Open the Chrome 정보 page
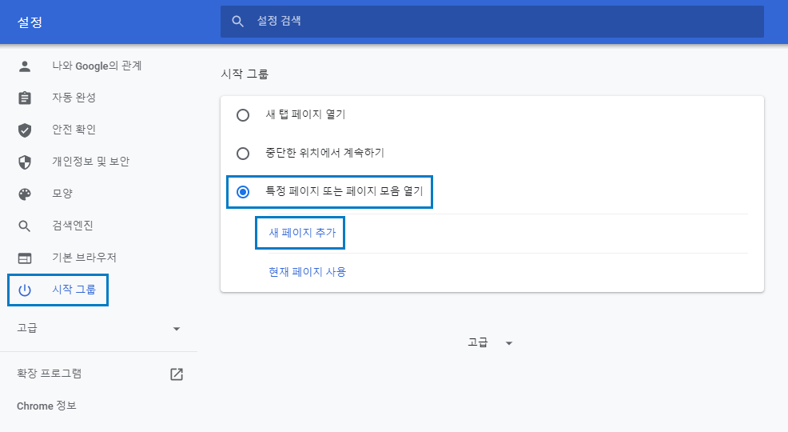788x432 pixels. coord(46,406)
